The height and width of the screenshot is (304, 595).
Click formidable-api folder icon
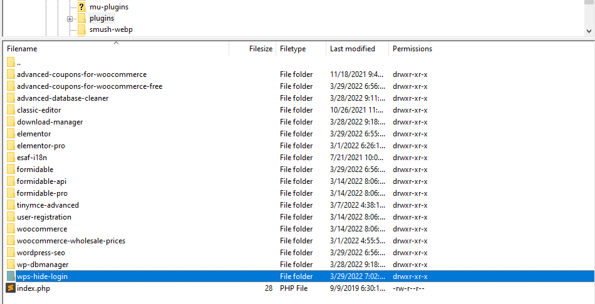(11, 181)
